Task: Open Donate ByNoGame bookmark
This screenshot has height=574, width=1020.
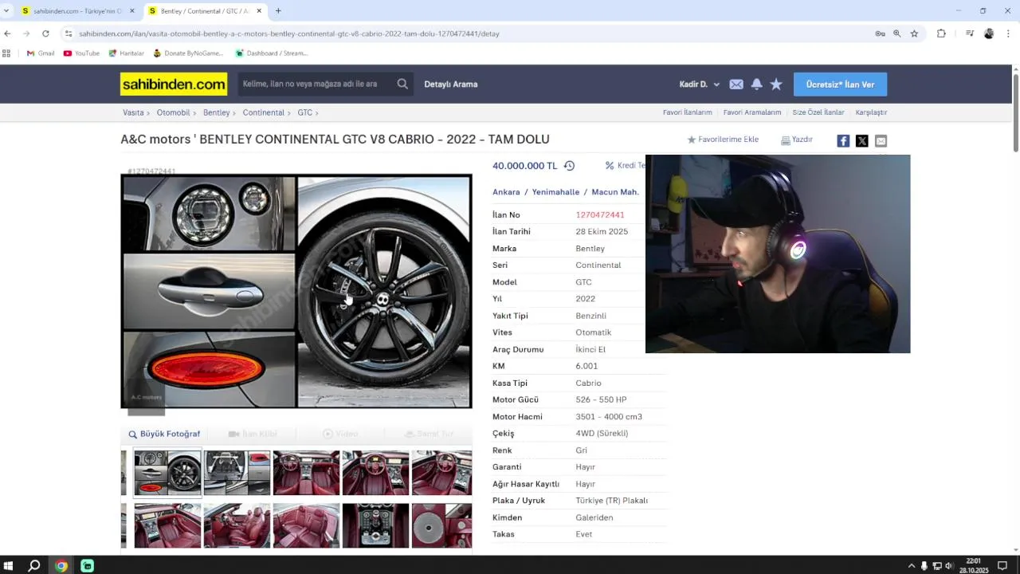Action: tap(188, 53)
